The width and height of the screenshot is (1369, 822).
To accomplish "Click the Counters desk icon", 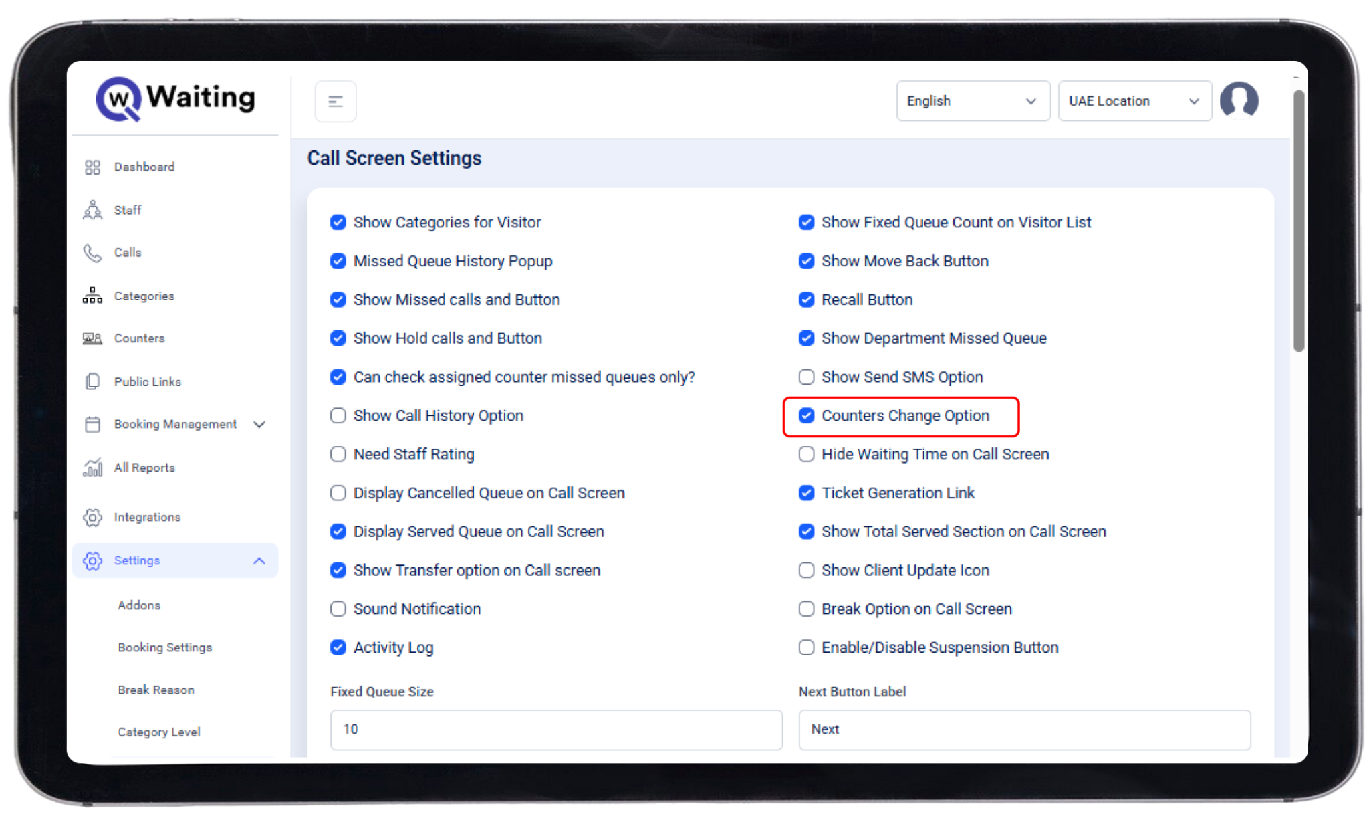I will click(92, 338).
